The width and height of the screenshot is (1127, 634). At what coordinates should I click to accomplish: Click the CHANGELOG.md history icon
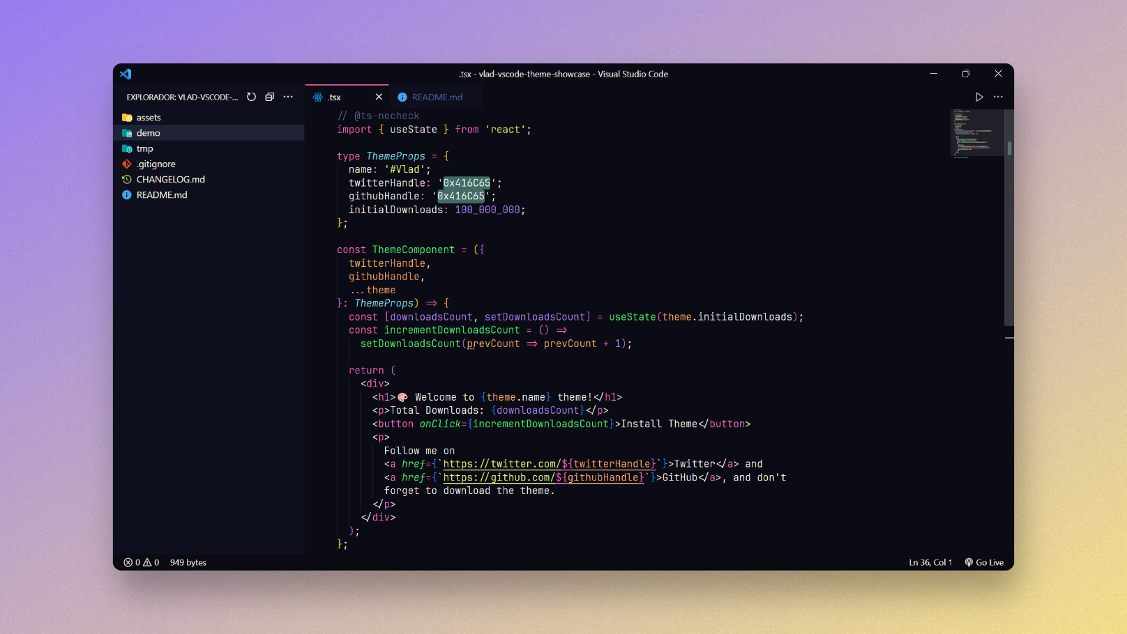tap(127, 179)
